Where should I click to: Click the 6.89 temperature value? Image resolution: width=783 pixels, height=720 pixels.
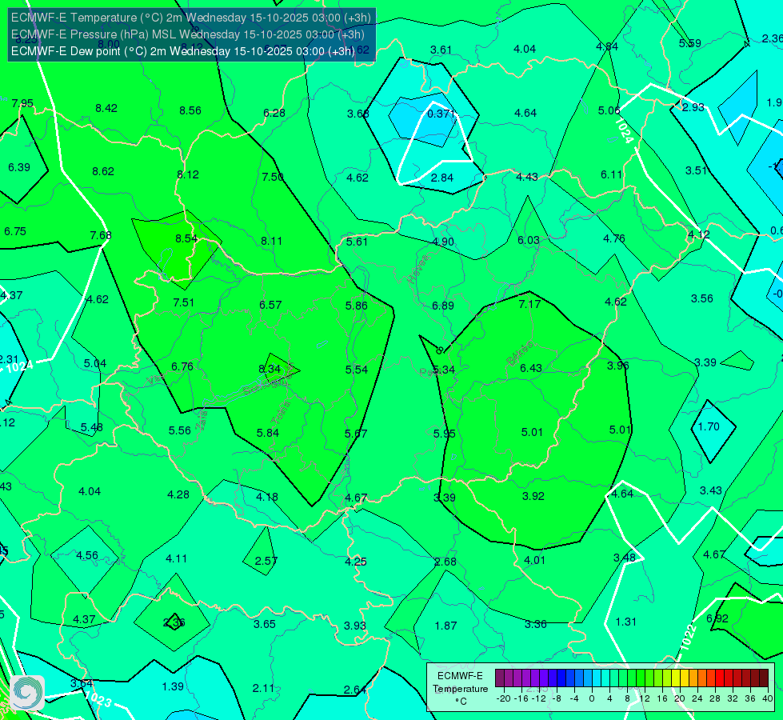[443, 306]
